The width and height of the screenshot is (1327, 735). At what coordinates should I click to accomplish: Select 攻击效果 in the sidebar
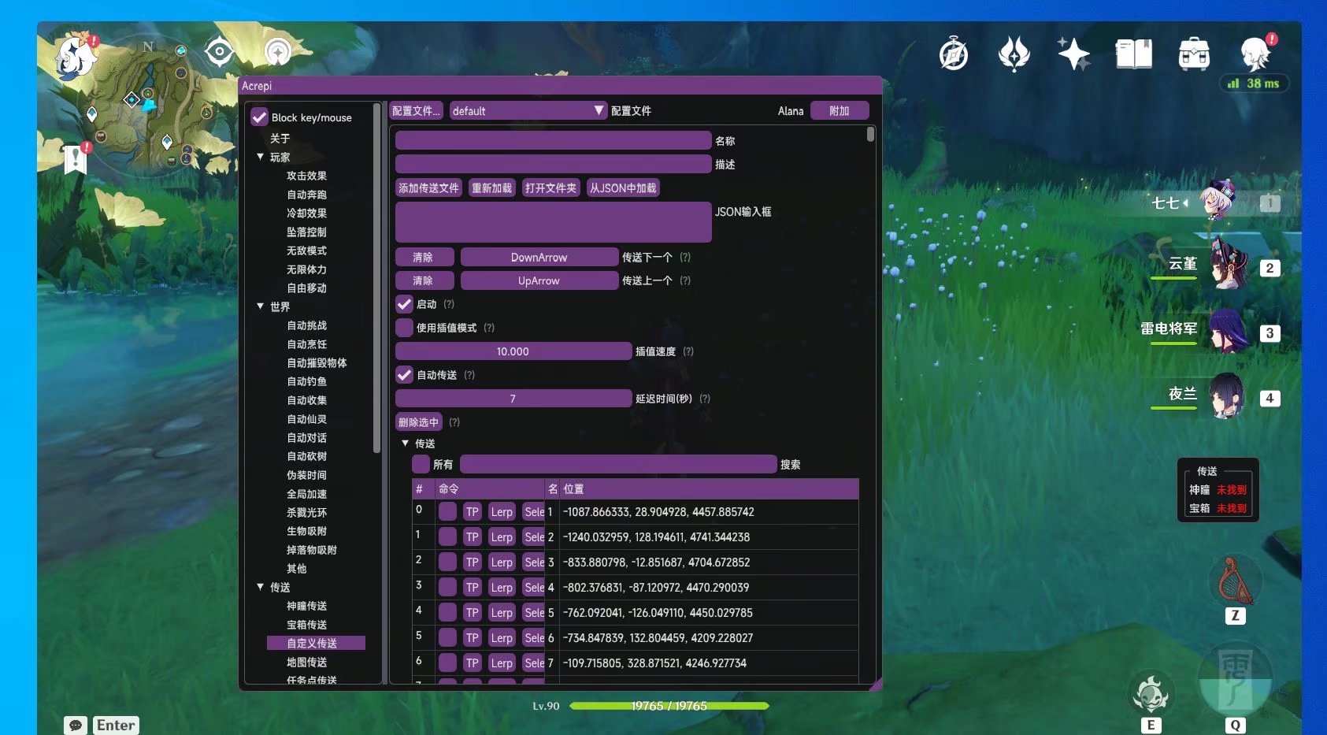pos(306,176)
